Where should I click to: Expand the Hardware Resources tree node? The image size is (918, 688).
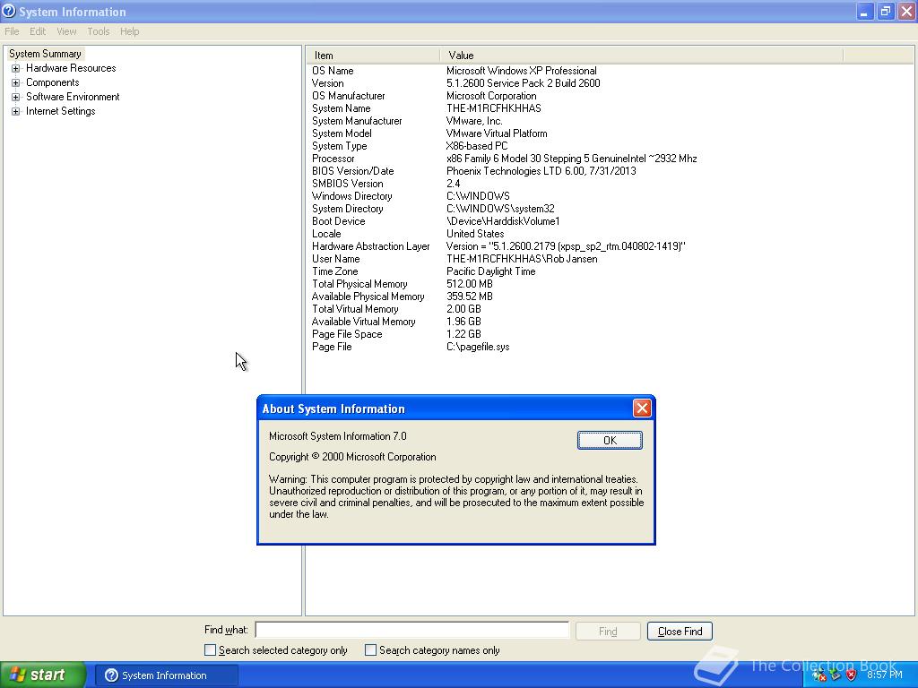16,68
